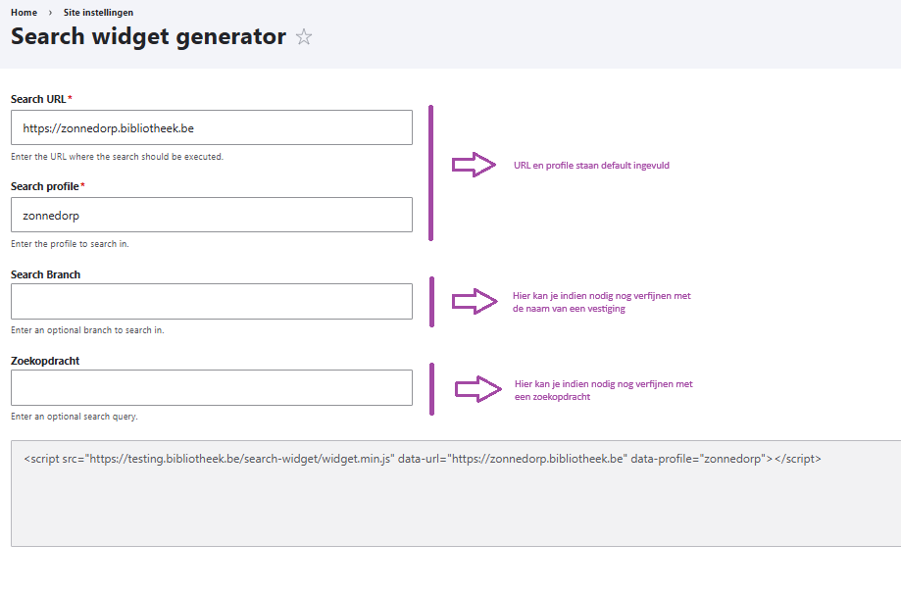
Task: Click the 'Enter an optional branch' help text
Action: click(x=87, y=330)
